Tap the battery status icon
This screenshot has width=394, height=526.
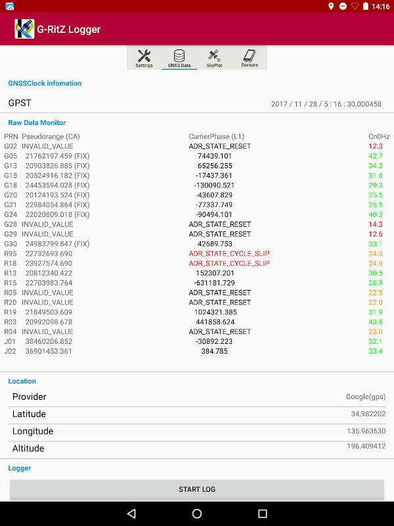pos(366,7)
